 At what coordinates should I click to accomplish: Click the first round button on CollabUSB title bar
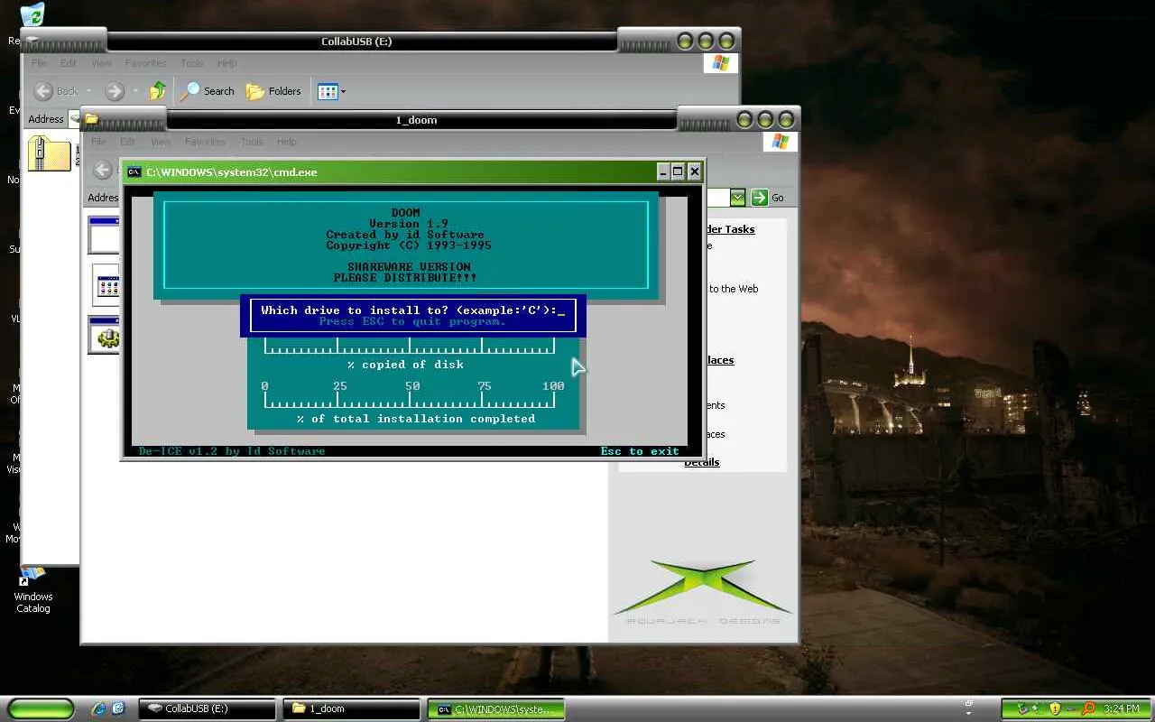(x=686, y=41)
